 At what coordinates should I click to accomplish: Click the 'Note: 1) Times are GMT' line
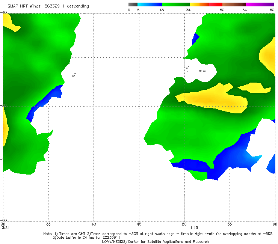pos(158,234)
